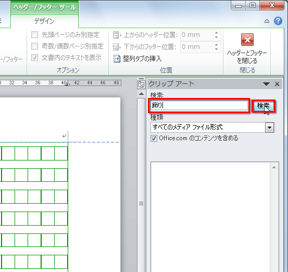Minimize the Word window
Image resolution: width=288 pixels, height=272 pixels.
[x=239, y=6]
